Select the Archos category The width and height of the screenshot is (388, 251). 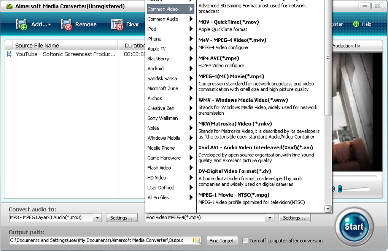point(170,98)
